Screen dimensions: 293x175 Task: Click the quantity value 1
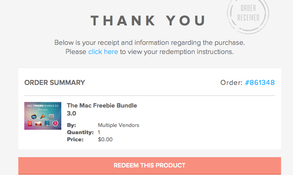click(99, 132)
